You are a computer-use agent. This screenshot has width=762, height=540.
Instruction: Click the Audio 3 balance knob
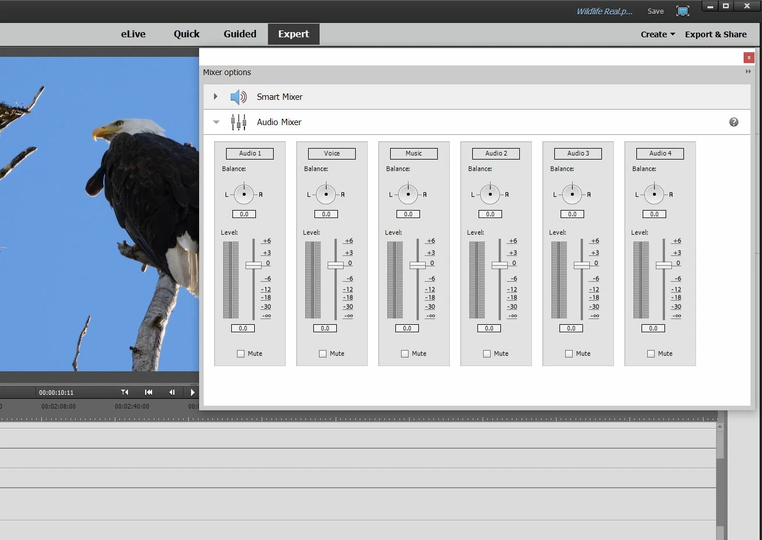coord(572,194)
